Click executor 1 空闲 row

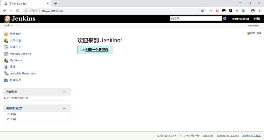(37, 114)
